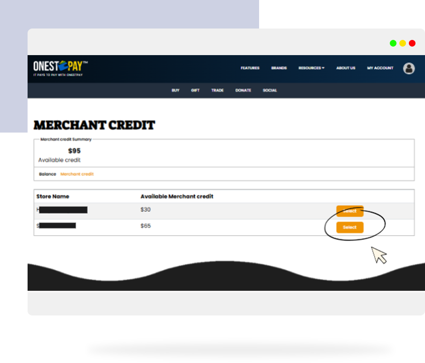Click the orange Merchant credit link
This screenshot has height=363, width=425.
77,174
